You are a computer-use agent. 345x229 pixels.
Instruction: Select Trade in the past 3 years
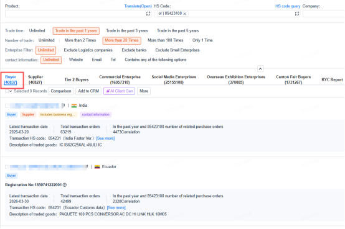coord(127,30)
